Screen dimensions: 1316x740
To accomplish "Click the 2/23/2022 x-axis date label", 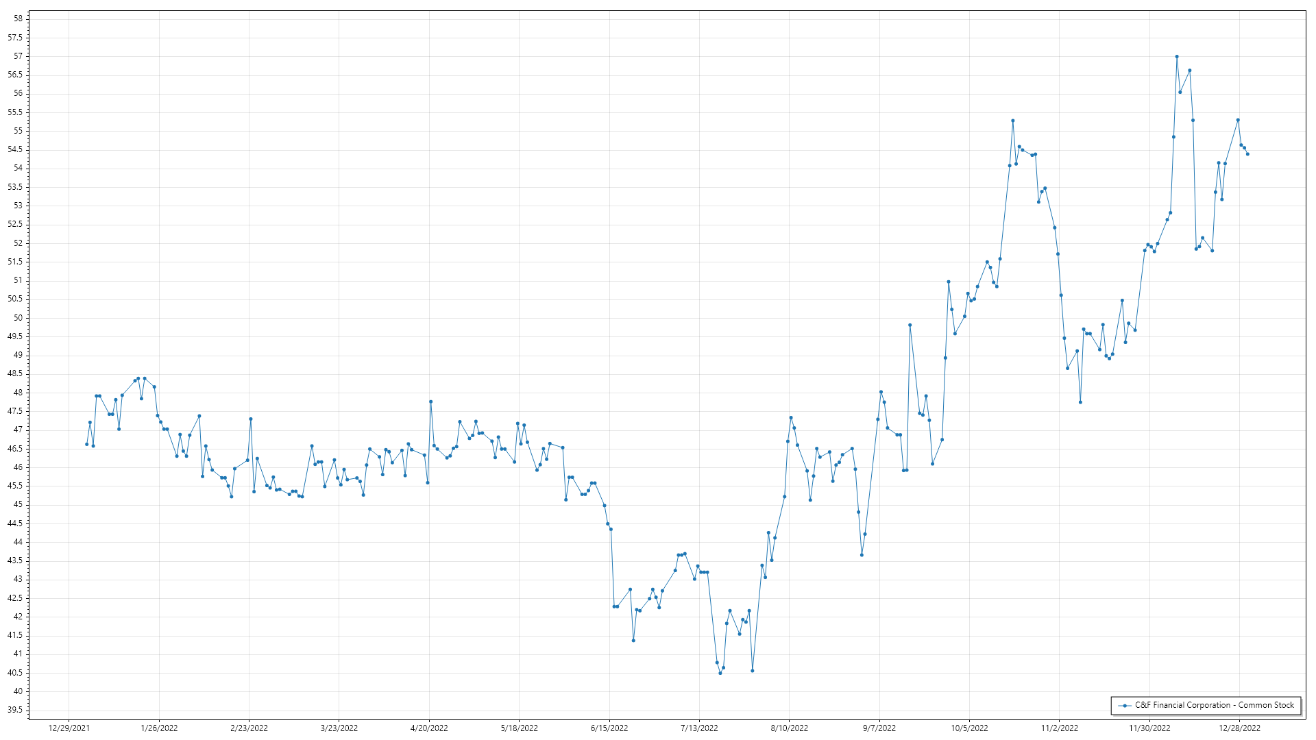I will tap(249, 728).
